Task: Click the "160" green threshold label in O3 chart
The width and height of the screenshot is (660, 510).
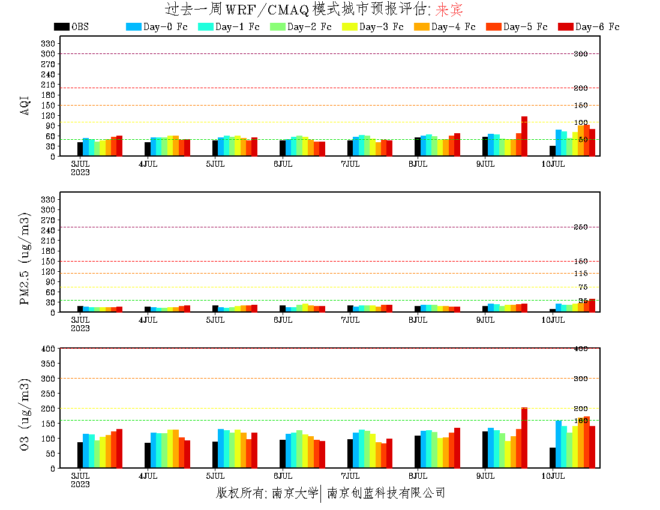Action: coord(580,421)
